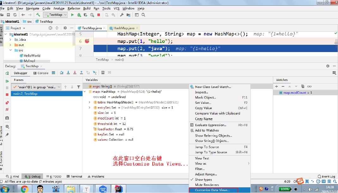Click Chrome icon in Windows taskbar
The width and height of the screenshot is (338, 193).
click(x=25, y=189)
